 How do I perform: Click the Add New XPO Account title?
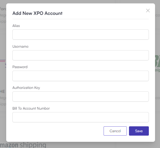click(x=38, y=13)
